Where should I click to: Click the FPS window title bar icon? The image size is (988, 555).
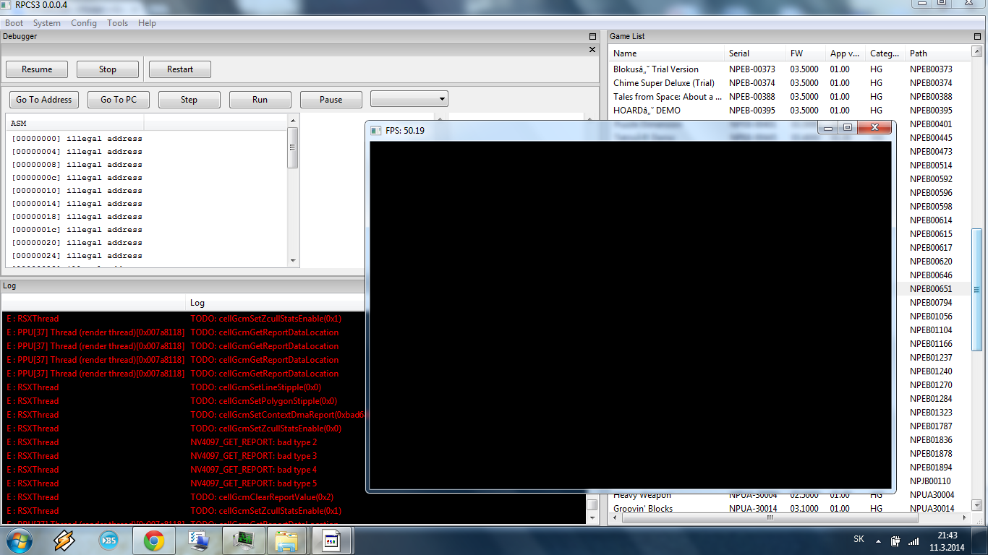tap(375, 130)
